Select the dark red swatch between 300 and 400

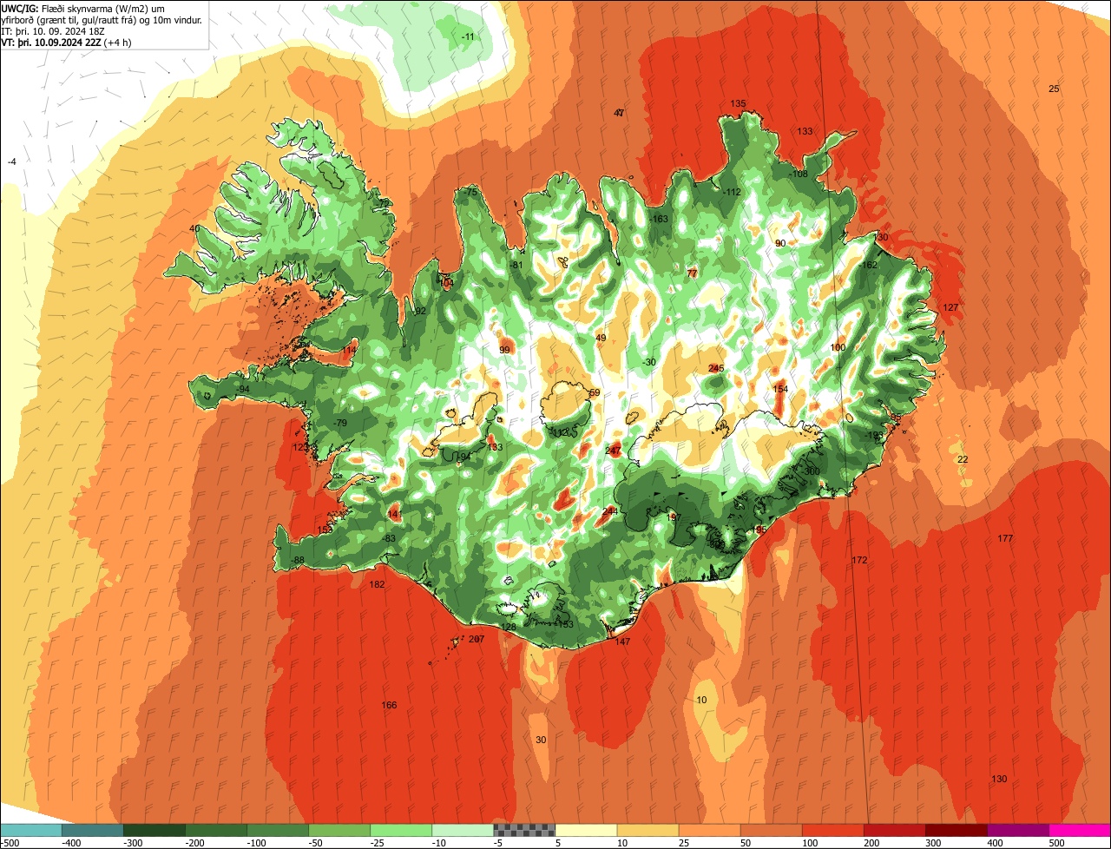coord(957,830)
